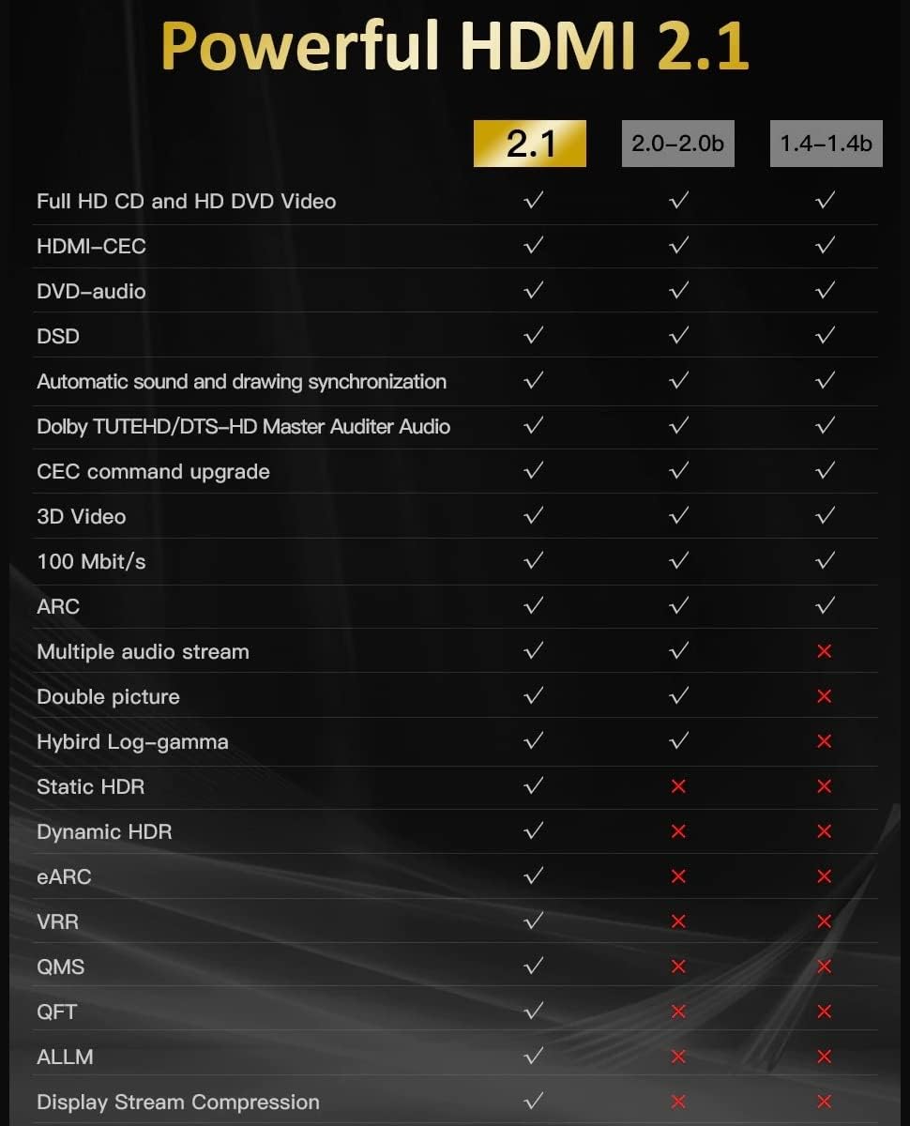Click the 2.1 checkmark for Display Stream Compression
Screen dimensions: 910x1126
(534, 1102)
